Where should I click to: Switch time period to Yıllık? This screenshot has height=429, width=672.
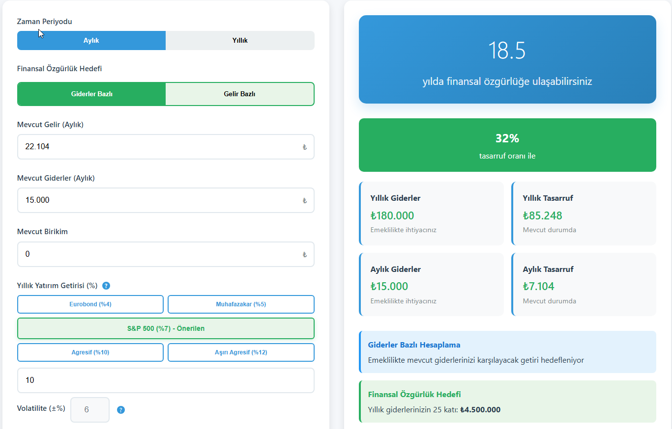pyautogui.click(x=240, y=40)
